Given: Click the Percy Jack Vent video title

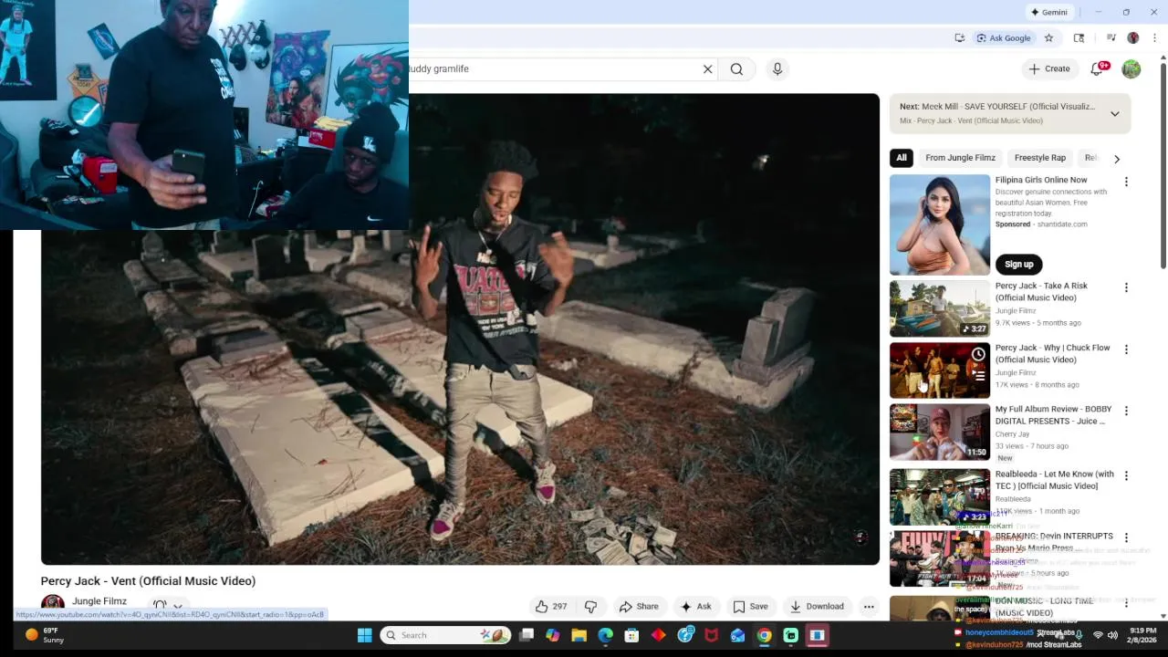Looking at the screenshot, I should (148, 580).
